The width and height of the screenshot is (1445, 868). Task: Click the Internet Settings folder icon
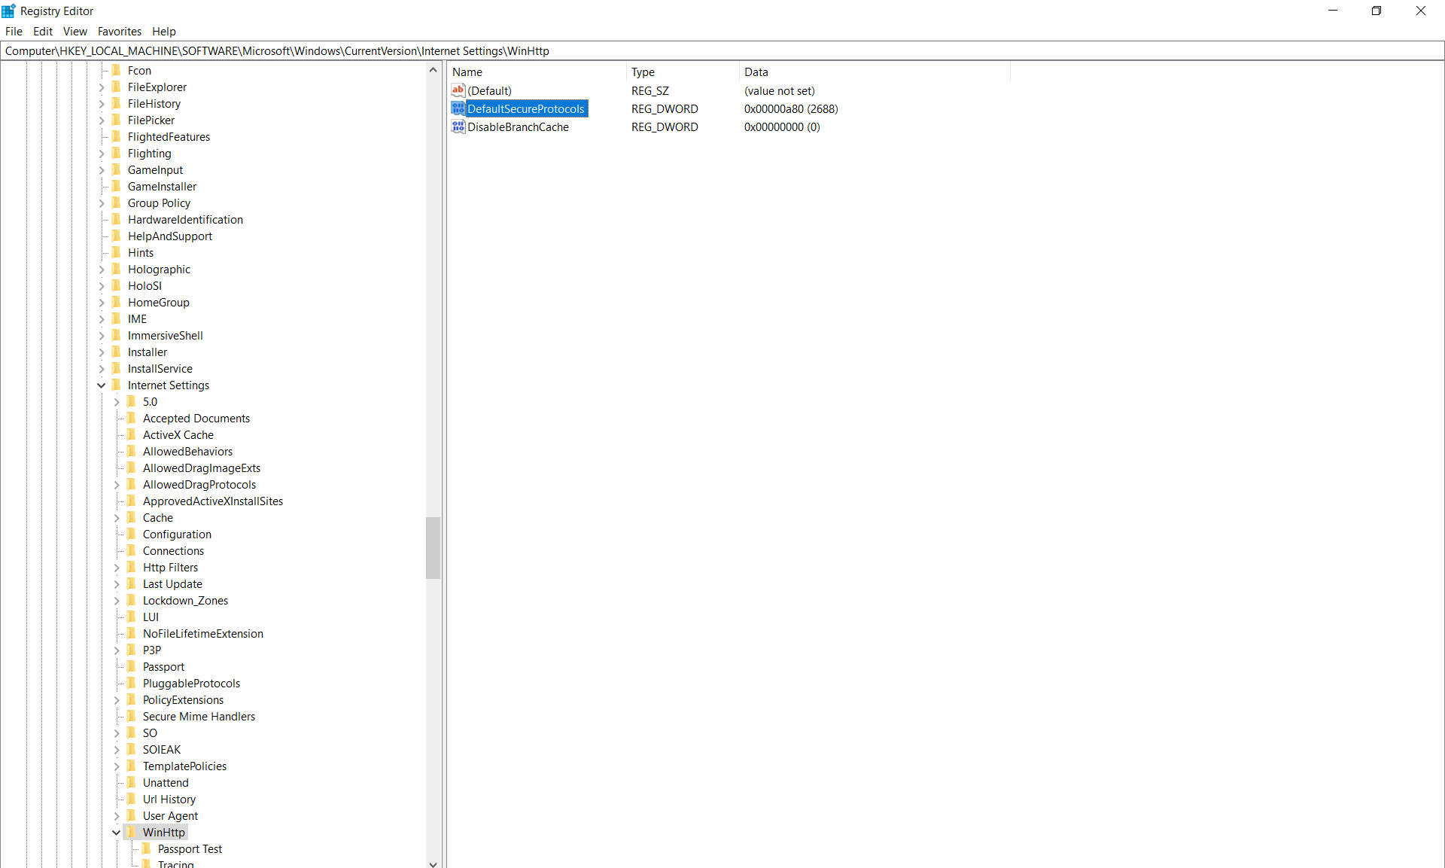(116, 385)
